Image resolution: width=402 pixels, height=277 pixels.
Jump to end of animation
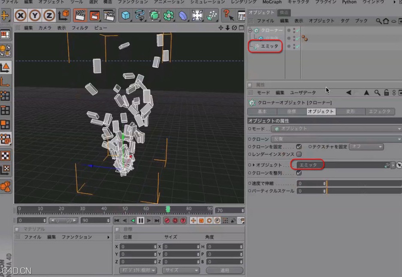[157, 220]
